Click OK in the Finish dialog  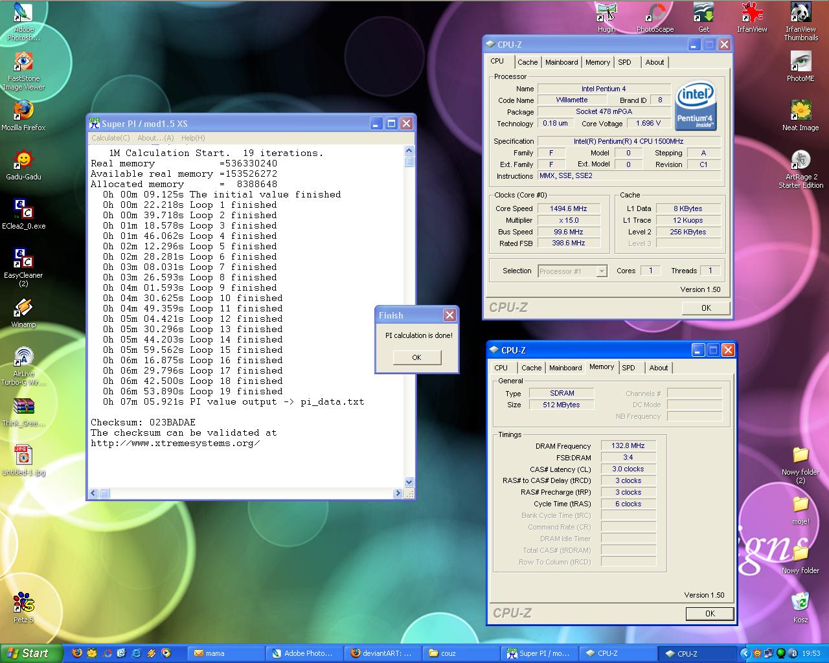tap(416, 357)
